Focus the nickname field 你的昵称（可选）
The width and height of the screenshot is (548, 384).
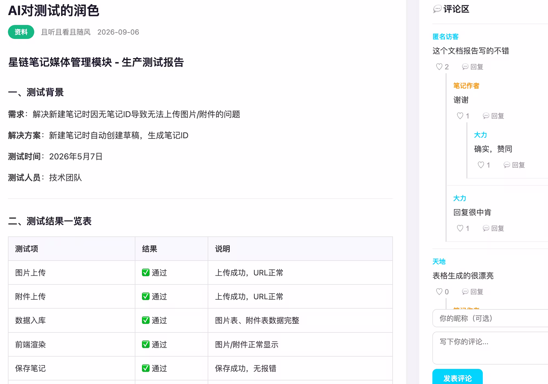[x=490, y=318]
